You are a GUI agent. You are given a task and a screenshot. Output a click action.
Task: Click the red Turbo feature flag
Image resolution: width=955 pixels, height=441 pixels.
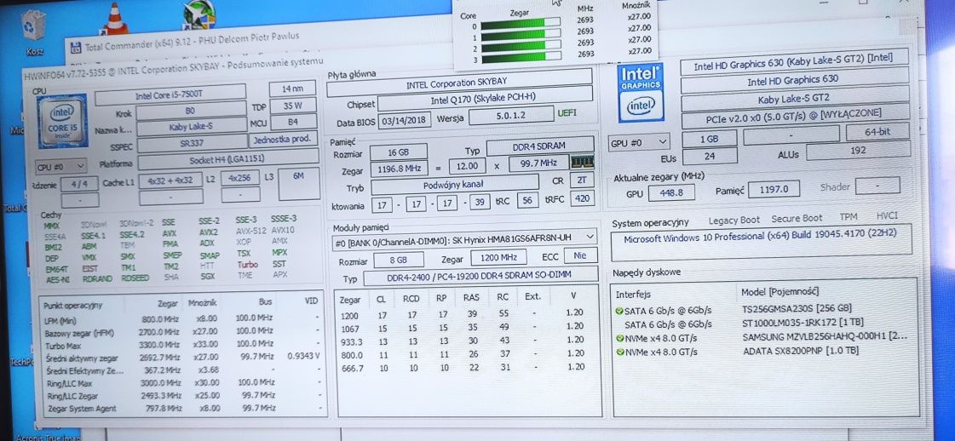point(248,266)
